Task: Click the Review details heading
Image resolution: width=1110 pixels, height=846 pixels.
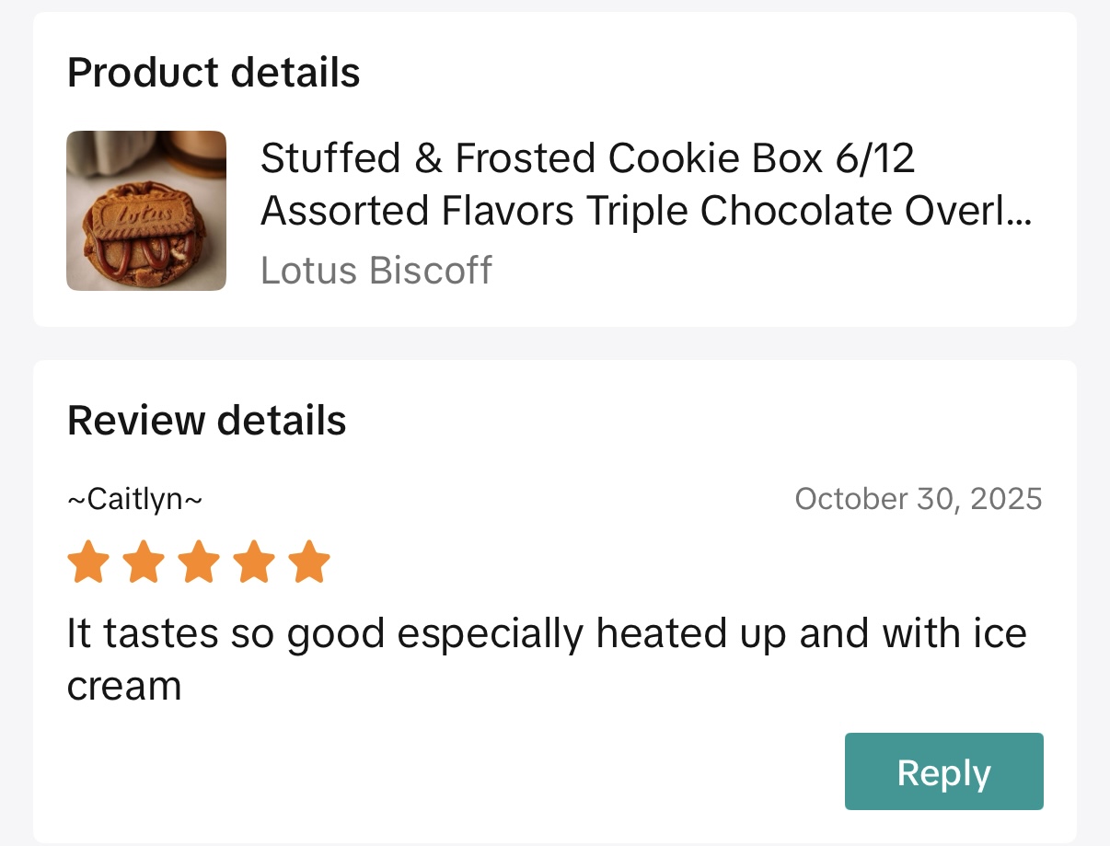Action: [x=207, y=421]
